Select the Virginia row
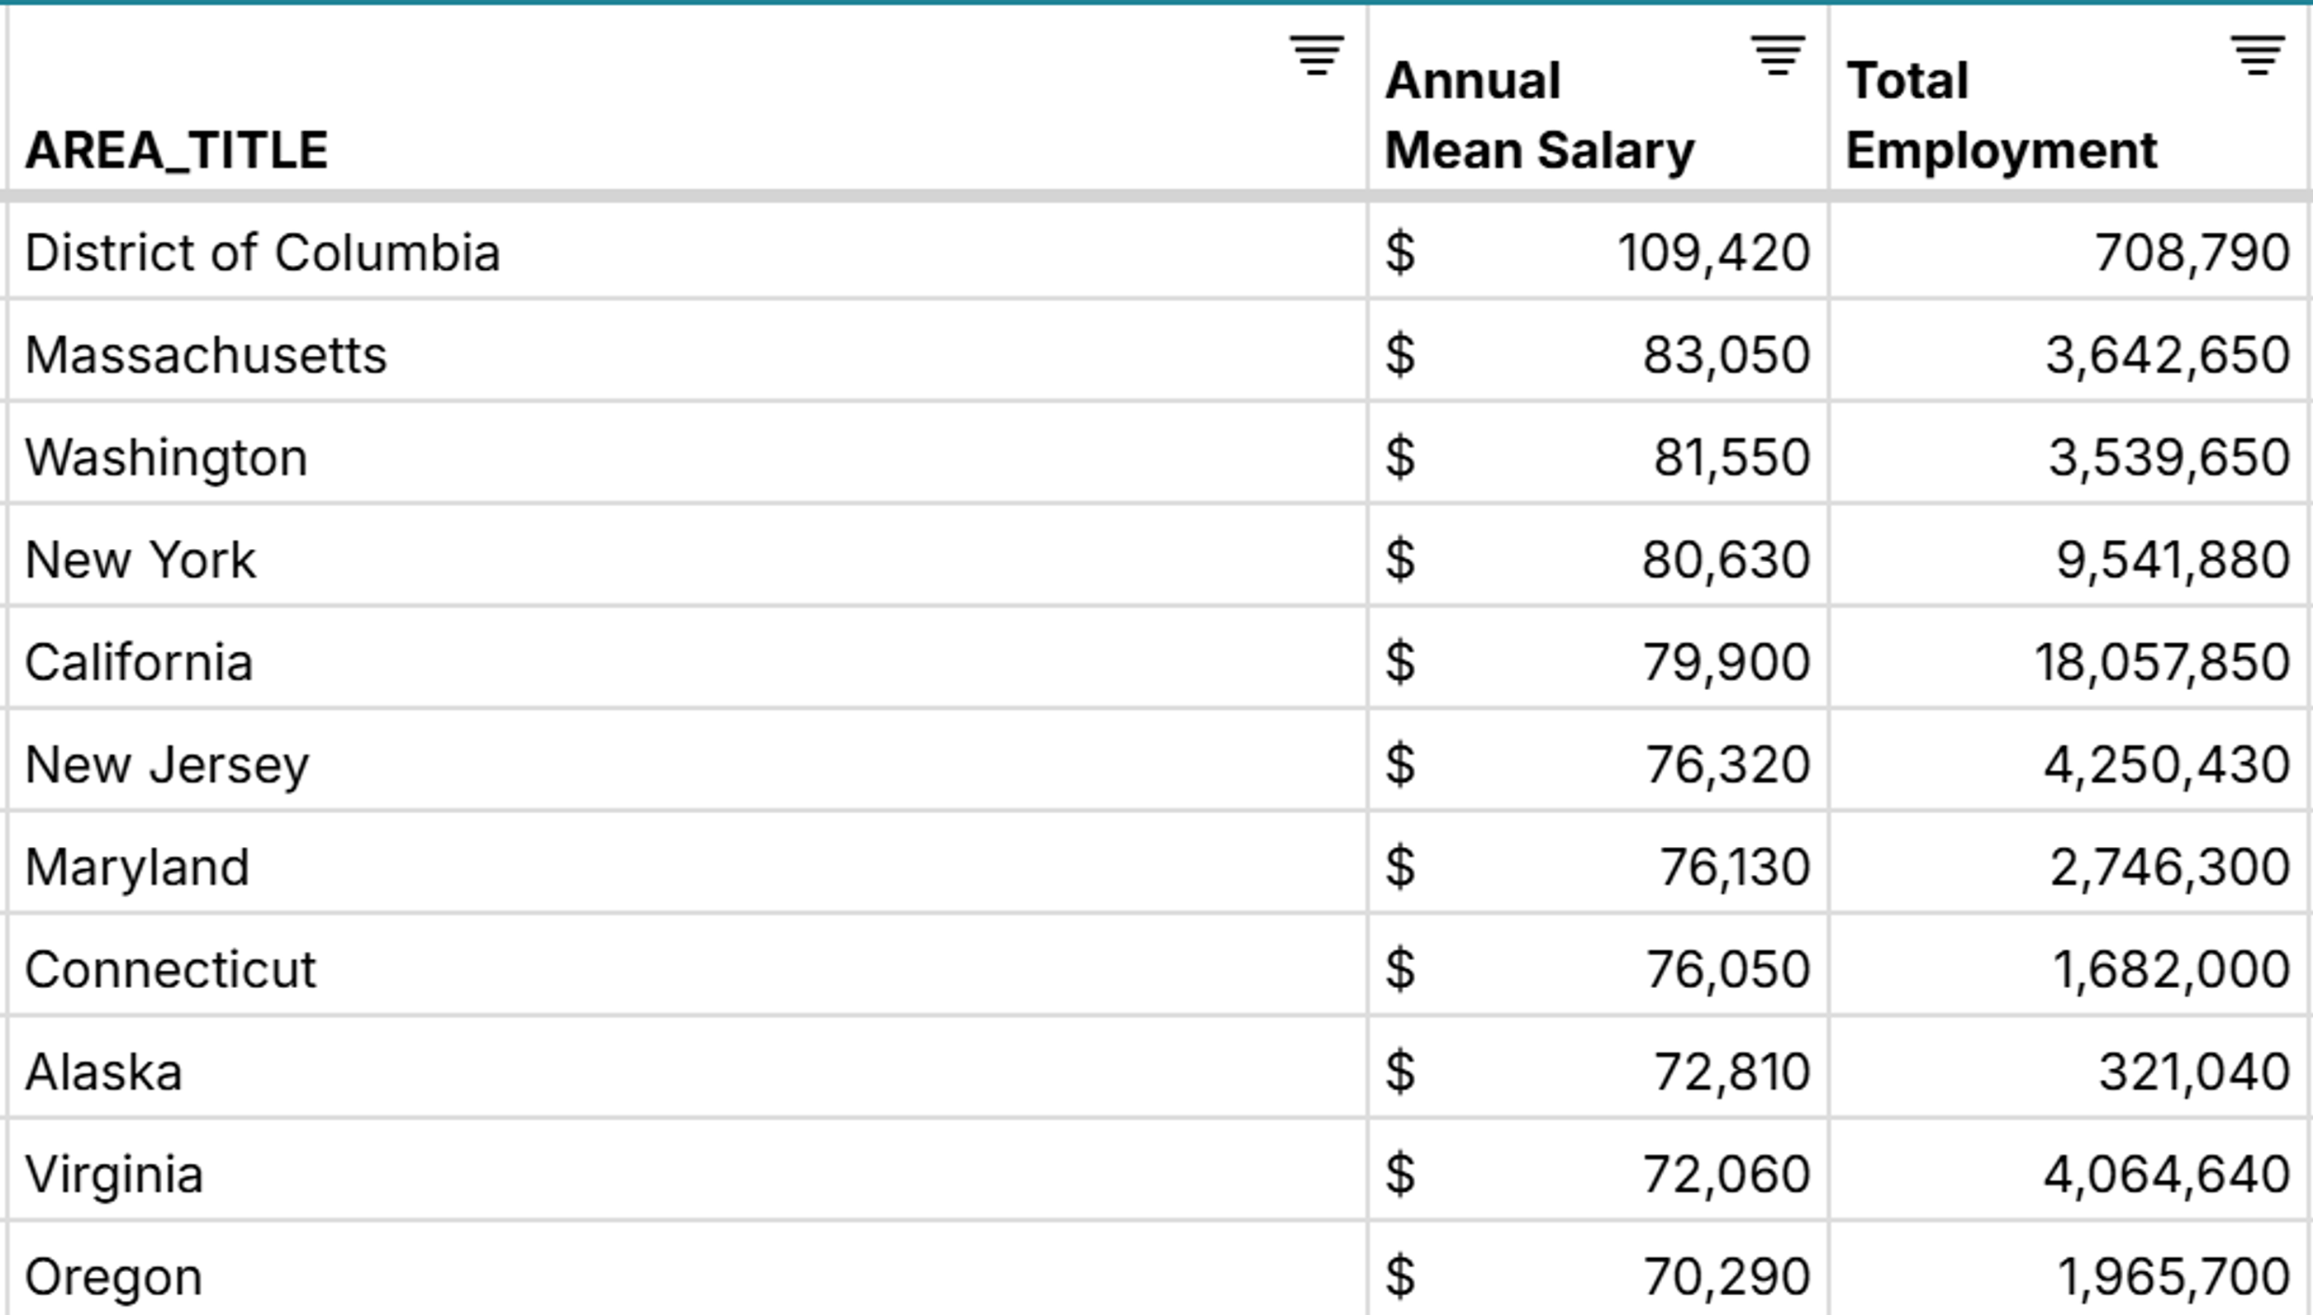The width and height of the screenshot is (2313, 1315). [117, 1172]
